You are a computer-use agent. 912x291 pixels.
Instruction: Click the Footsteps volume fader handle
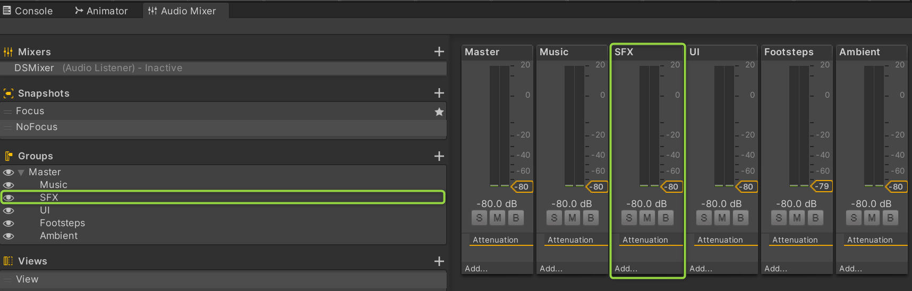click(822, 186)
